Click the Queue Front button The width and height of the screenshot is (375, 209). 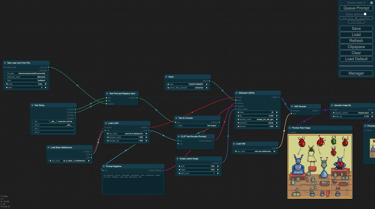348,18
